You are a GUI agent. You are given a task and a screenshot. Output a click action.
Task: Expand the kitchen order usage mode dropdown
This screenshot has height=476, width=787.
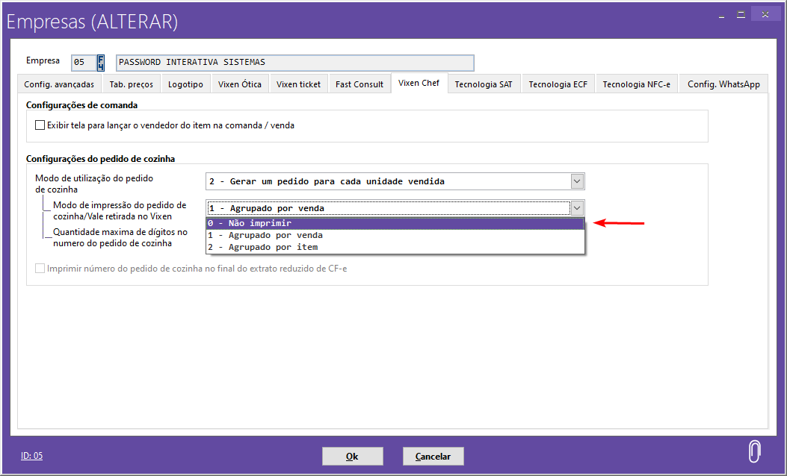(x=576, y=181)
